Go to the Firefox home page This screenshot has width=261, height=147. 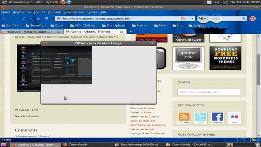(38, 18)
